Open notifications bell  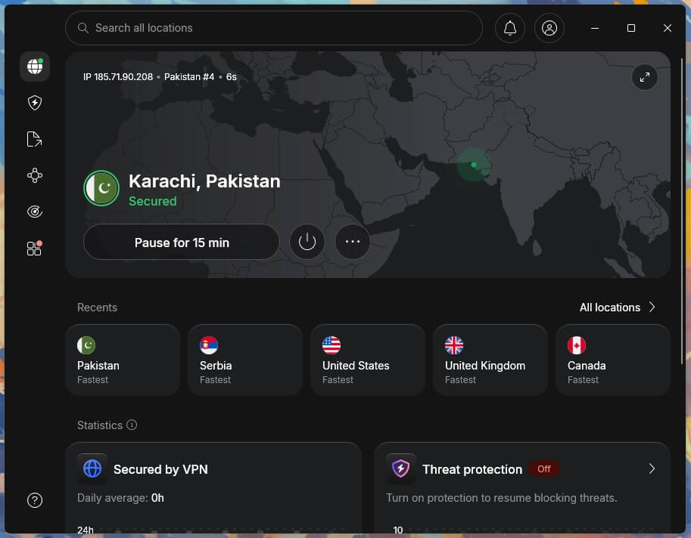pos(510,28)
